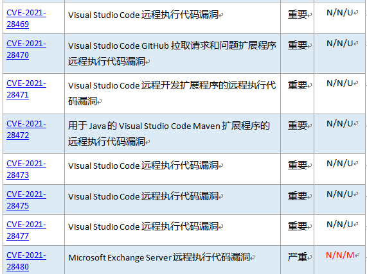
Task: Click the Java Maven 扩展程序 description
Action: tap(169, 133)
